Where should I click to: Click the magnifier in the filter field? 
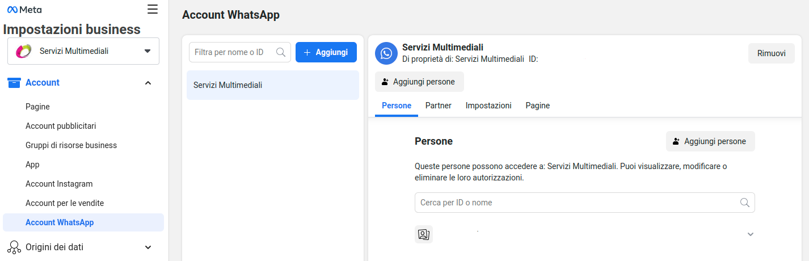[x=281, y=52]
